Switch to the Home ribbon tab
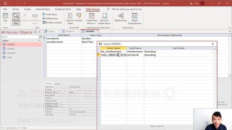This screenshot has width=232, height=130. (x=16, y=9)
